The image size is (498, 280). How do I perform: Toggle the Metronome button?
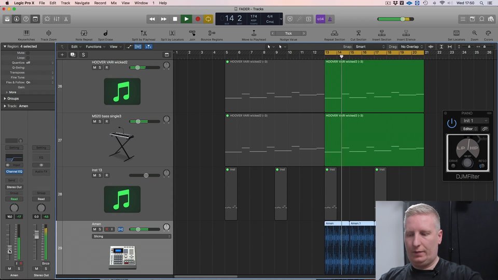pos(330,19)
